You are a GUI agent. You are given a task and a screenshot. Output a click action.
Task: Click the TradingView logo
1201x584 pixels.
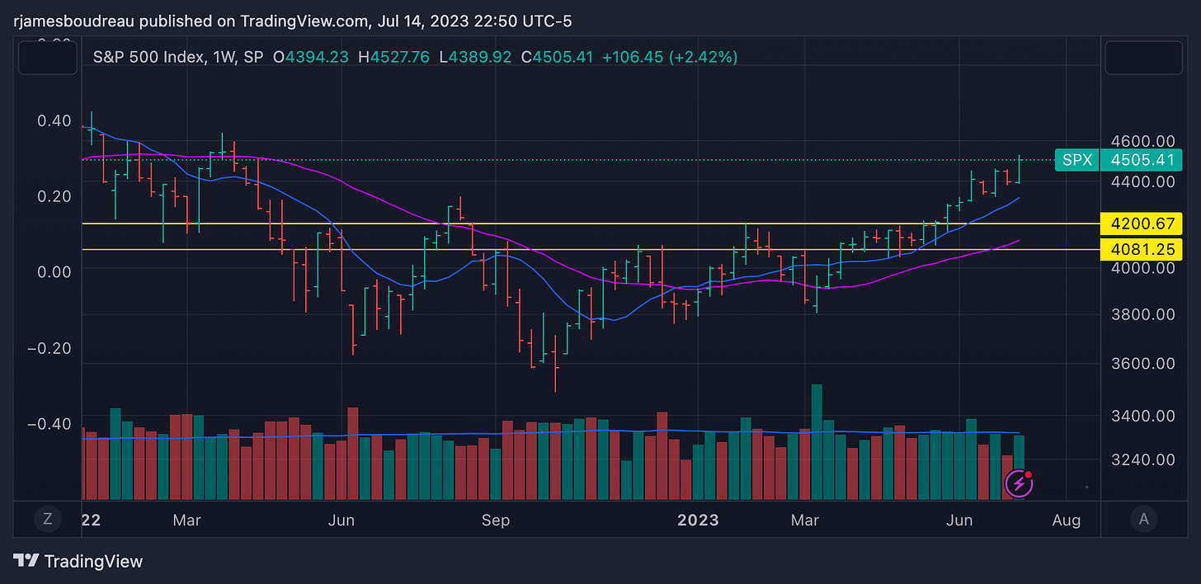78,562
